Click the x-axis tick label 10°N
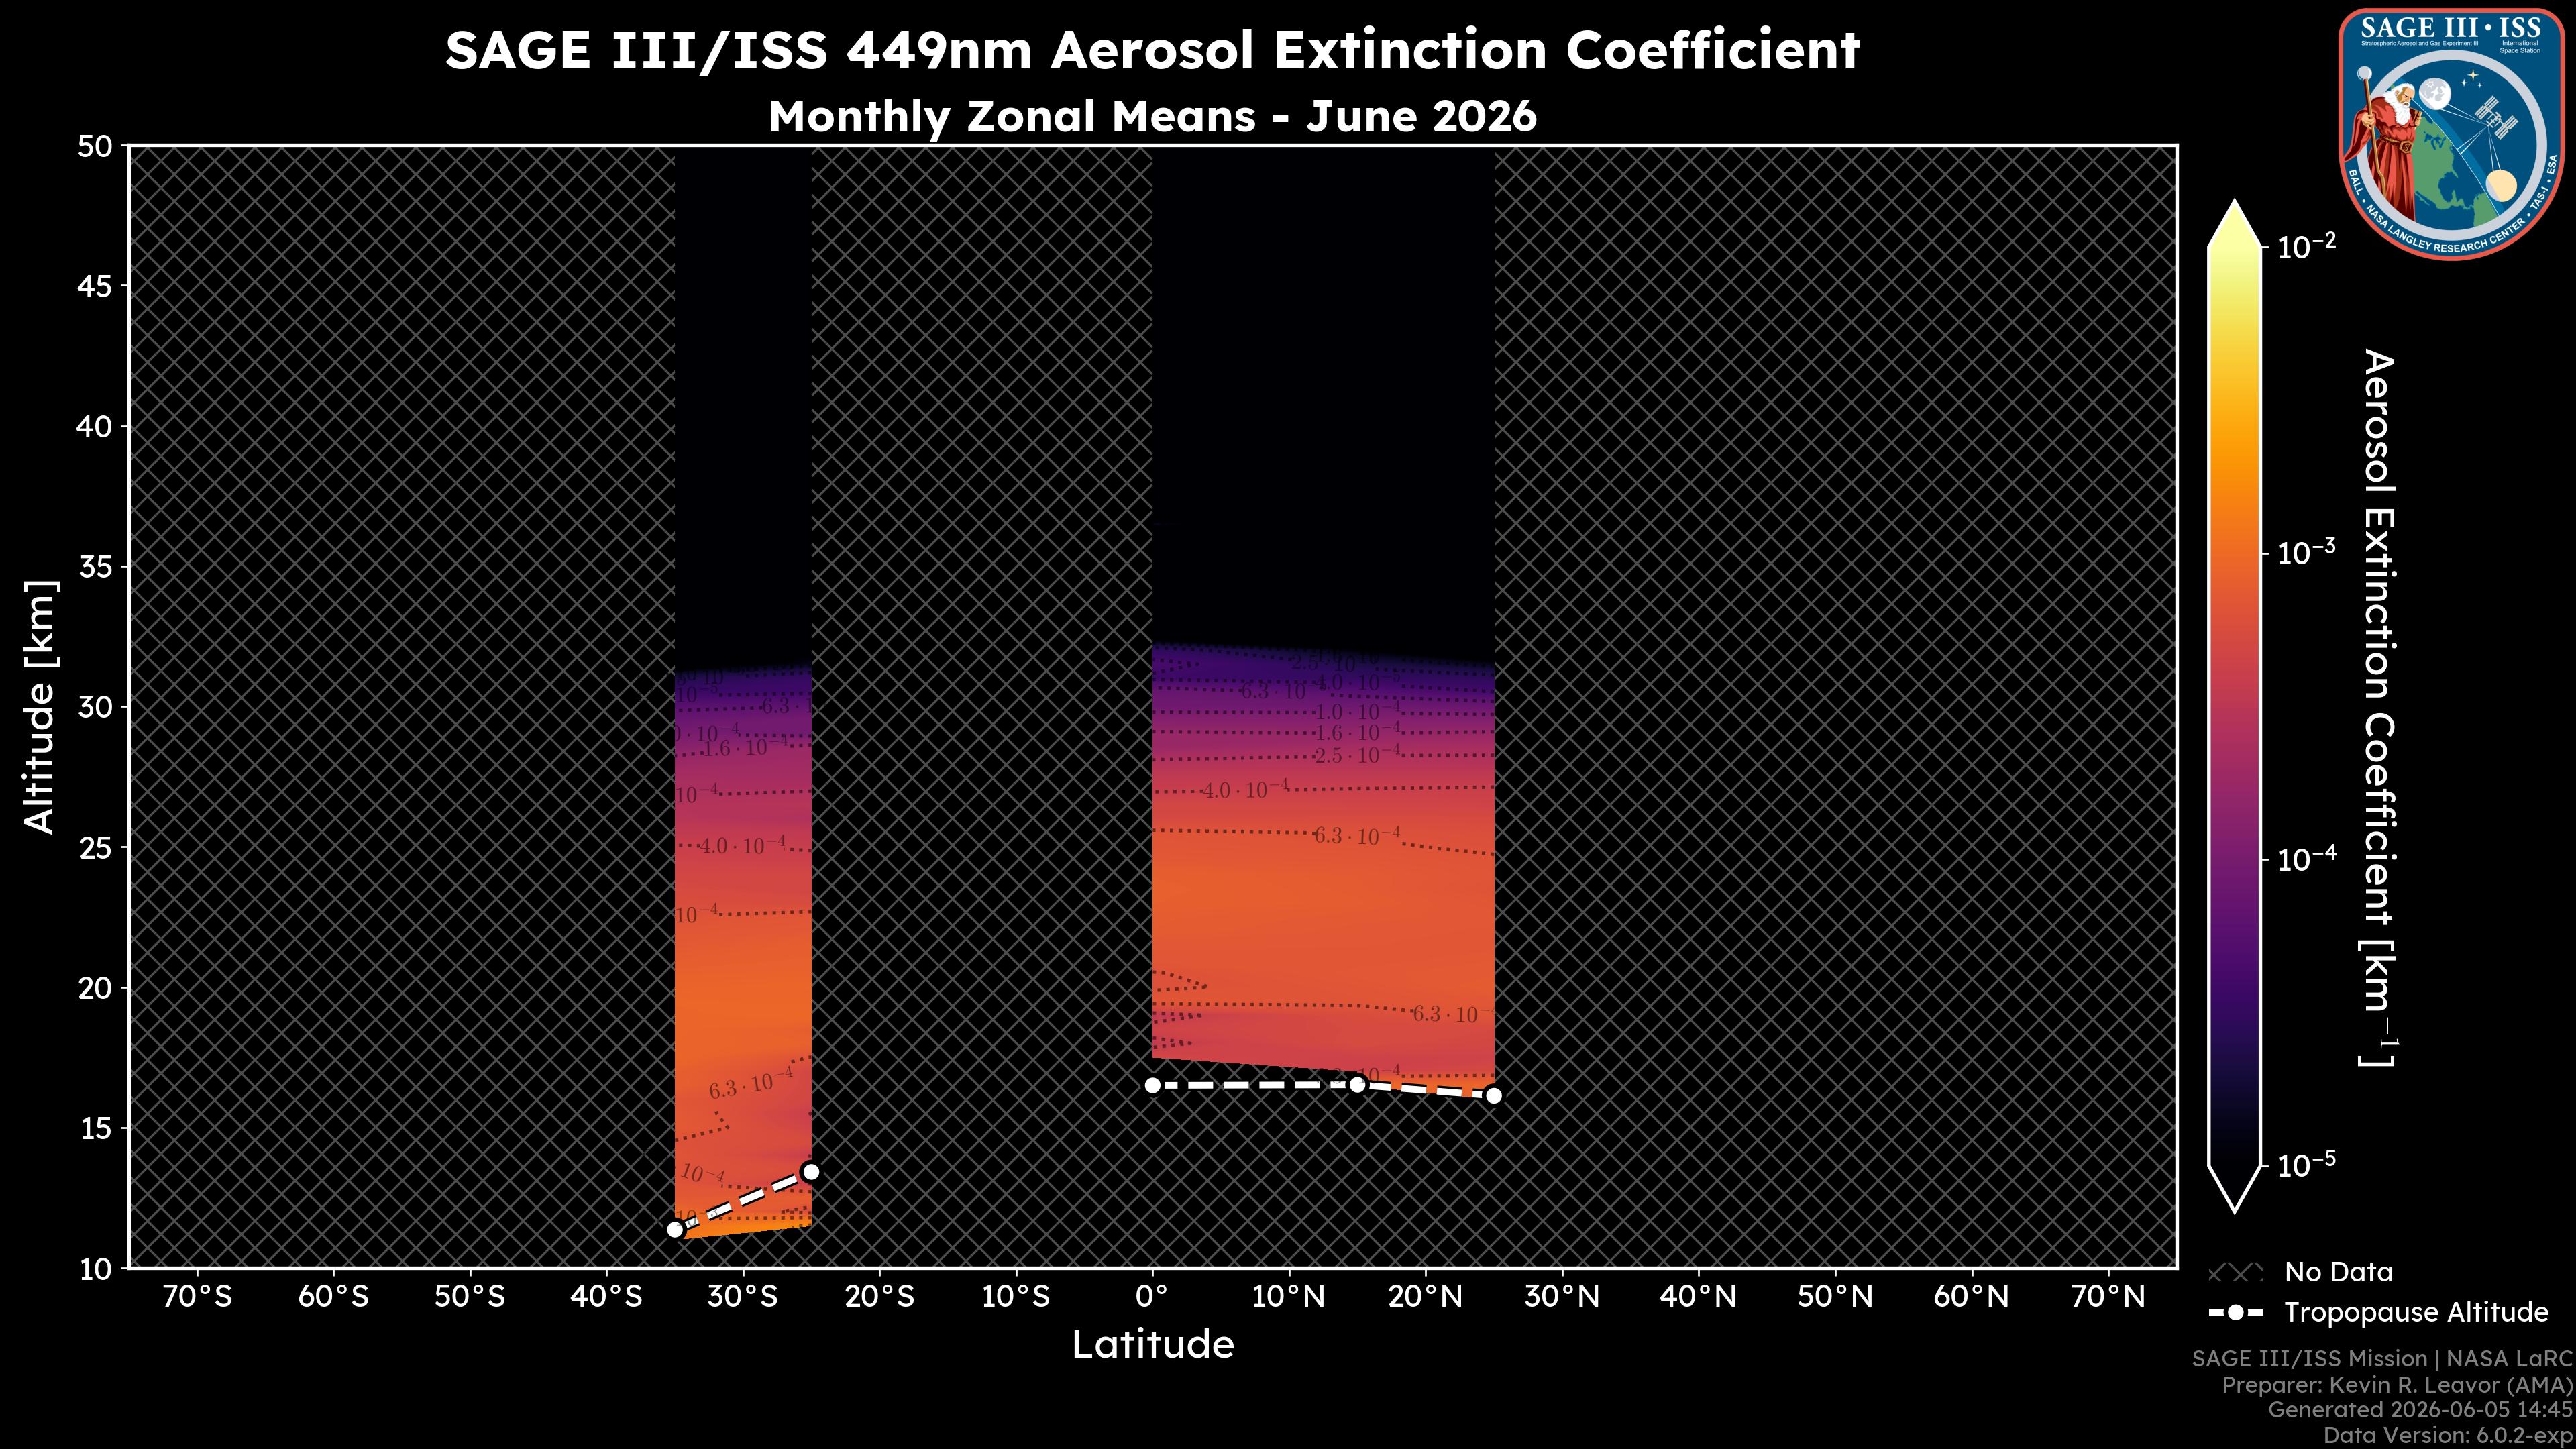 click(1289, 1297)
